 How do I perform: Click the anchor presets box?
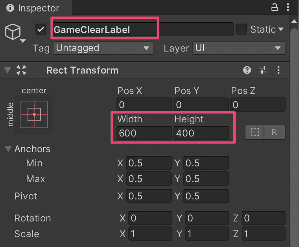click(34, 114)
